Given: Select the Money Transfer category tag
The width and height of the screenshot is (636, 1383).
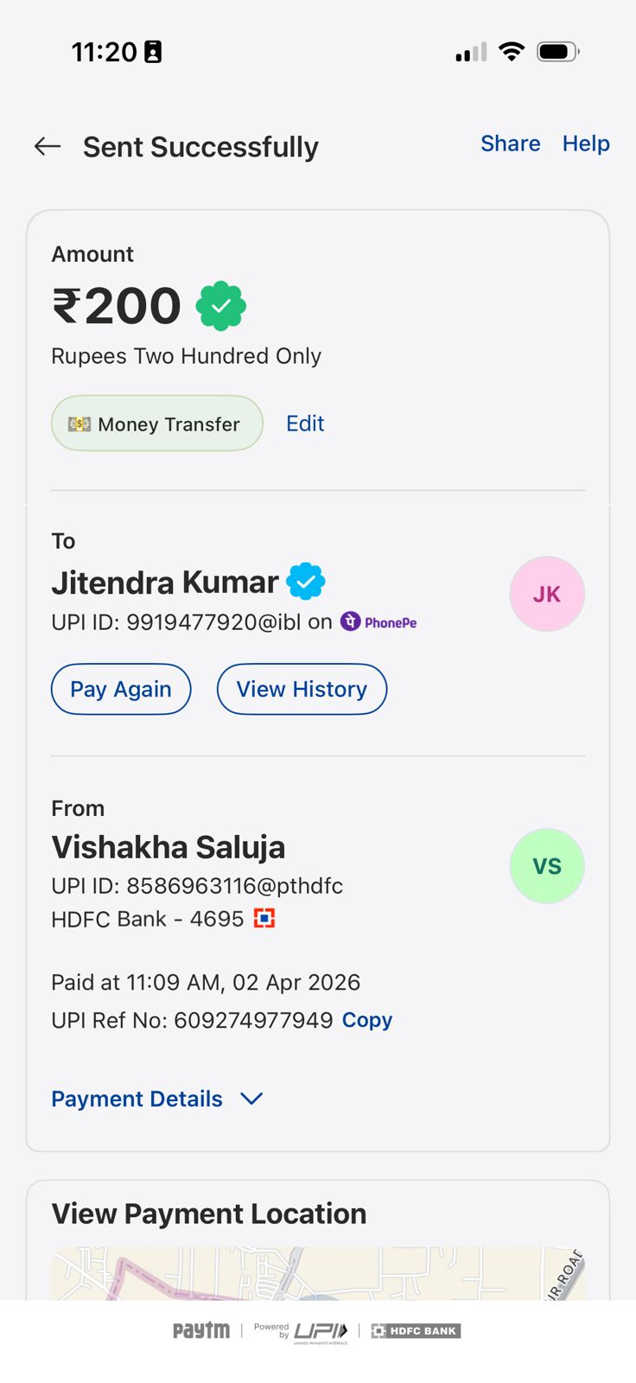Looking at the screenshot, I should pos(156,424).
